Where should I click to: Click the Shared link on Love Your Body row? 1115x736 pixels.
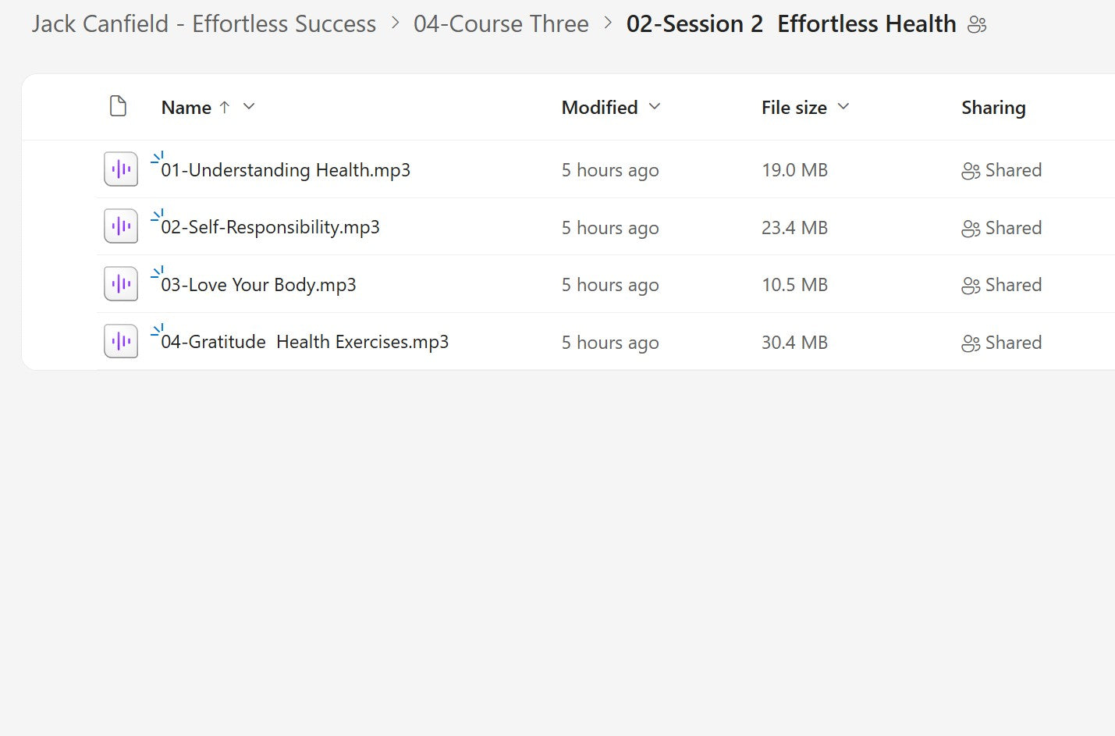(1014, 284)
